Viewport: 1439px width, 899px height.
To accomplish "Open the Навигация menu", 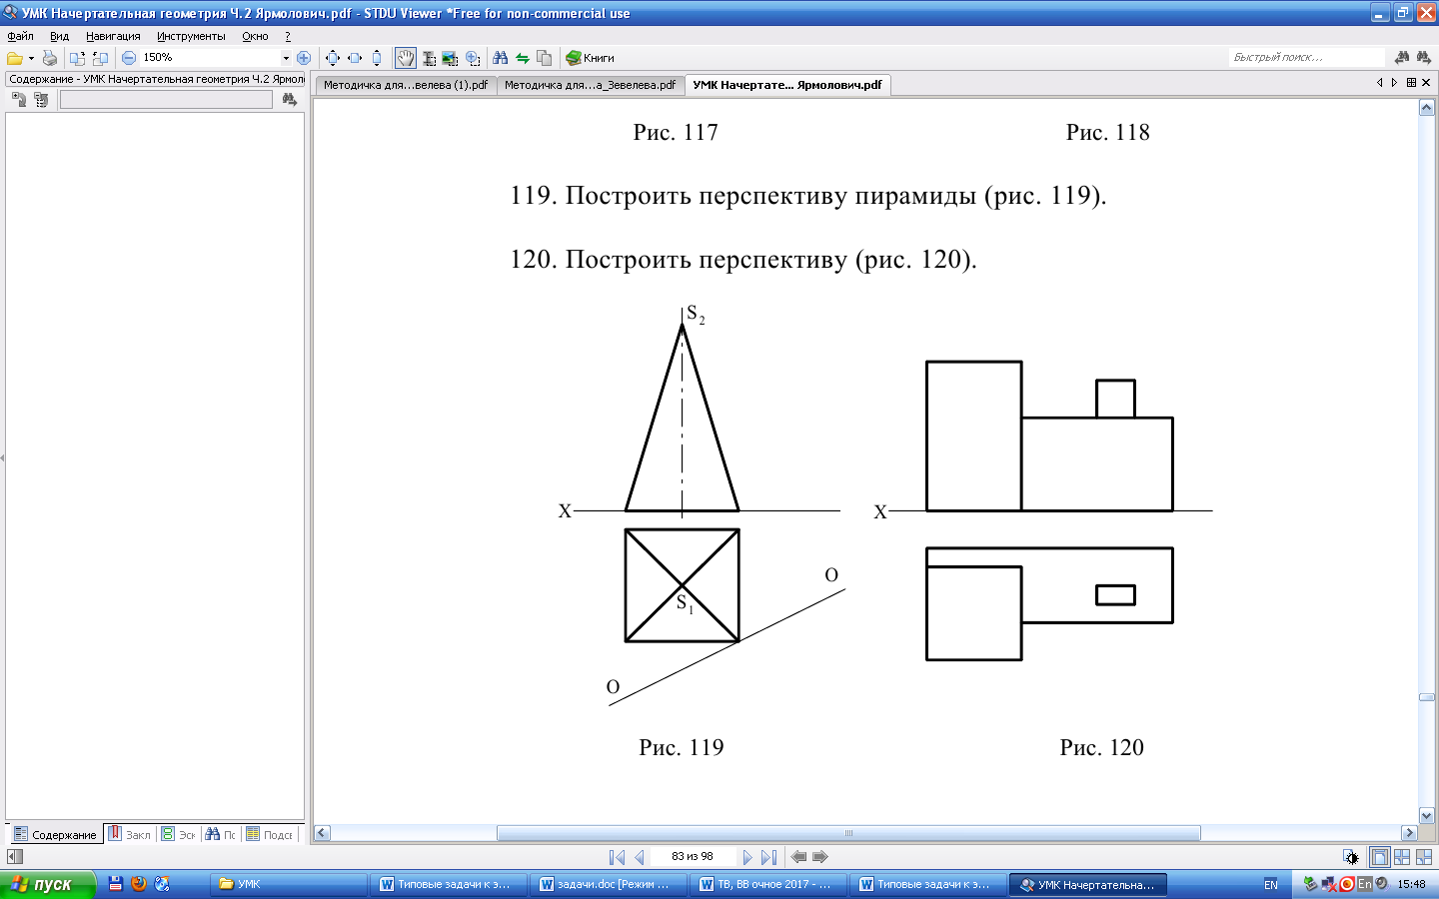I will tap(113, 36).
